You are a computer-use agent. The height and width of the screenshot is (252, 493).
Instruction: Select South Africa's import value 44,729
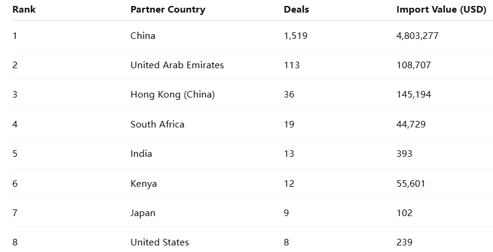click(410, 125)
